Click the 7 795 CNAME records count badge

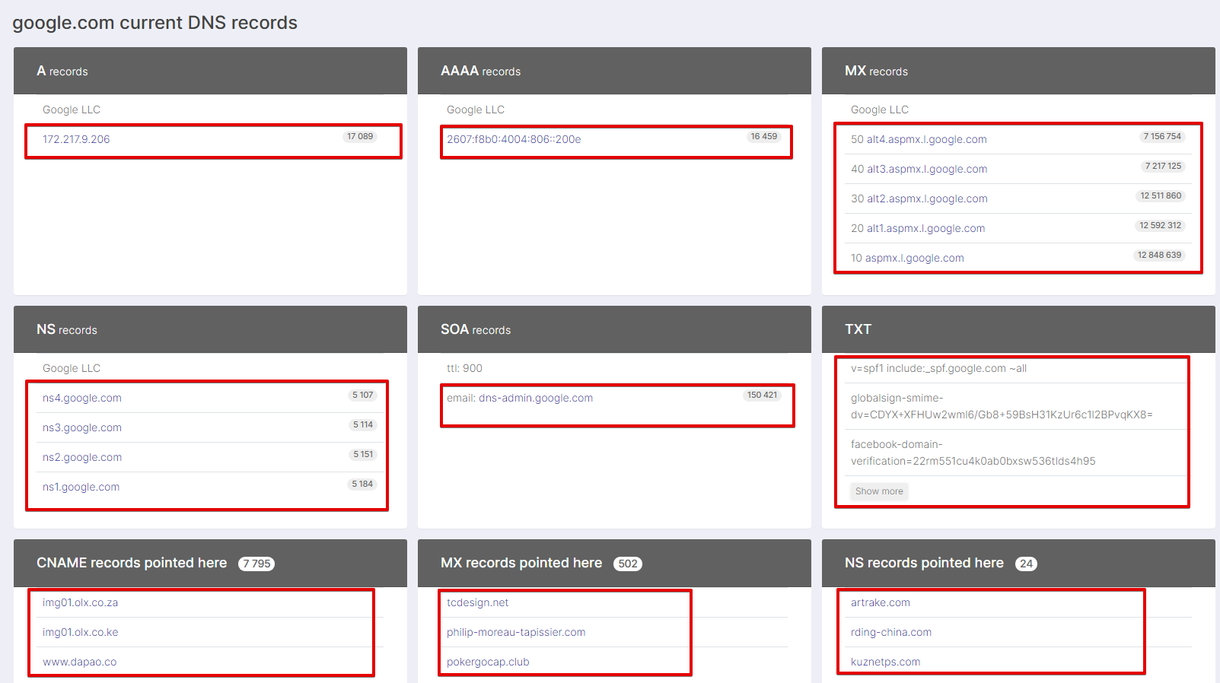(256, 564)
